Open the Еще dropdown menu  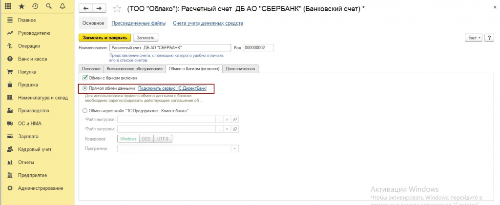pos(474,38)
